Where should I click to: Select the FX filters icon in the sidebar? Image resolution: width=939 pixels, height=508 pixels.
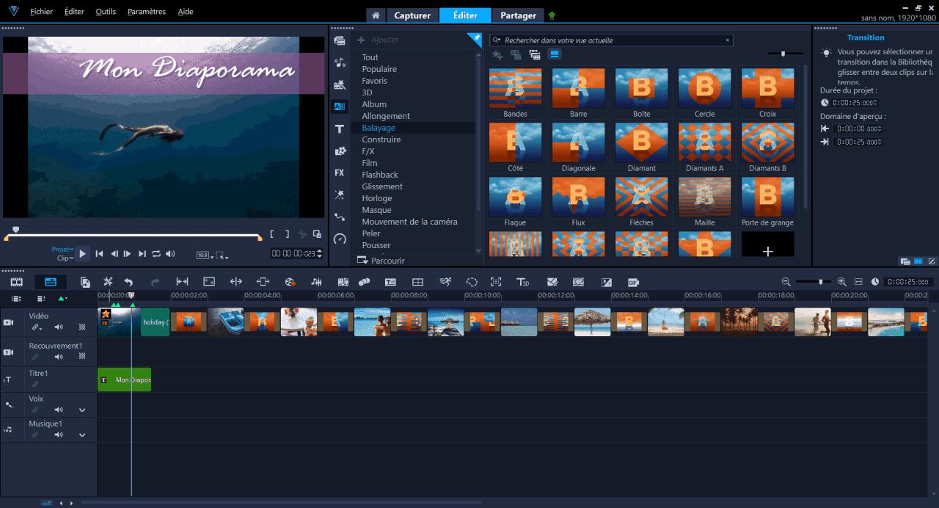pyautogui.click(x=339, y=172)
